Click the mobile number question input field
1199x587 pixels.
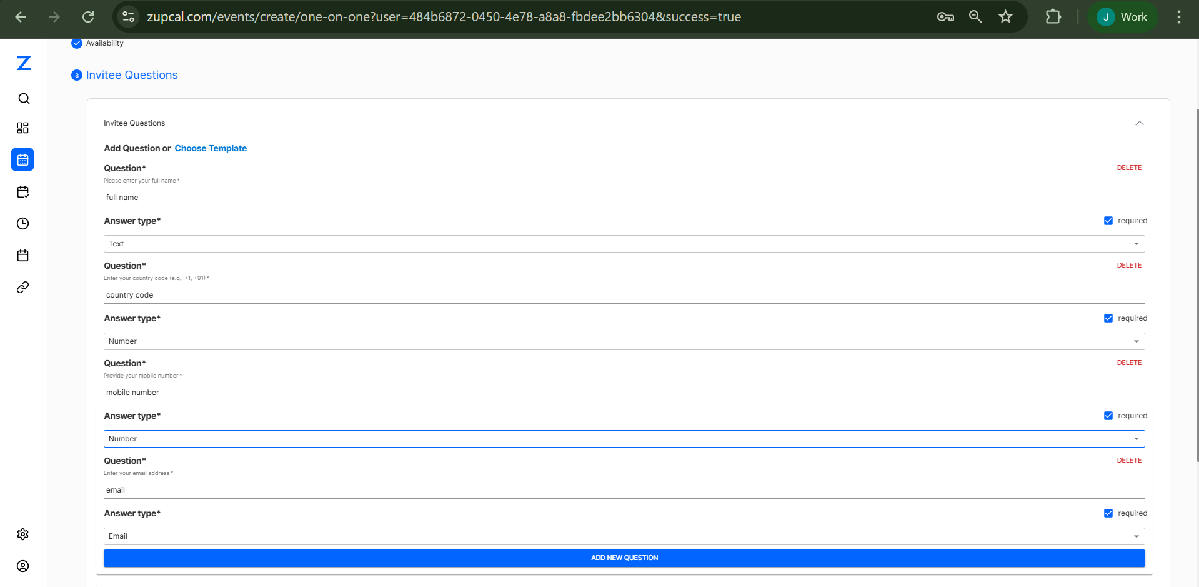tap(624, 393)
